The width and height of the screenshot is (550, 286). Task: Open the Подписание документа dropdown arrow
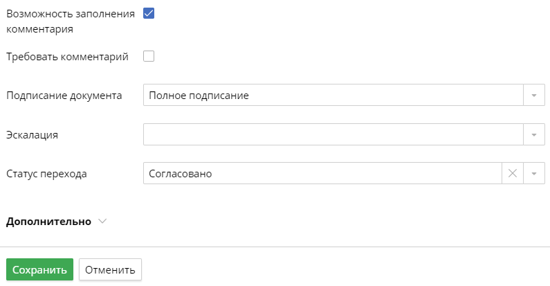(534, 96)
